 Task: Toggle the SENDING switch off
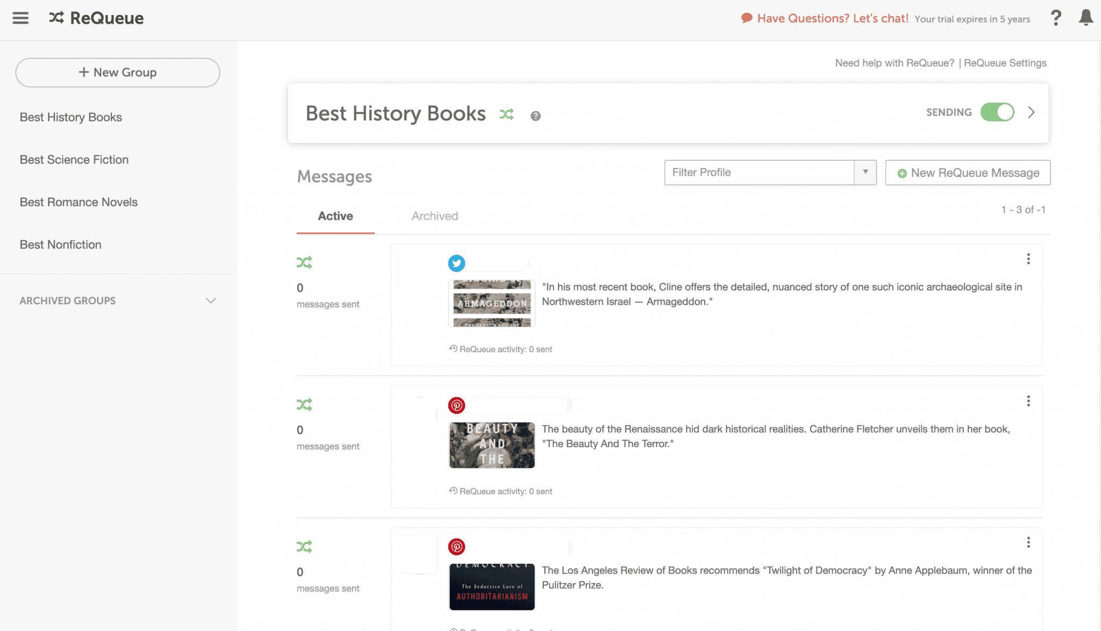click(x=997, y=112)
